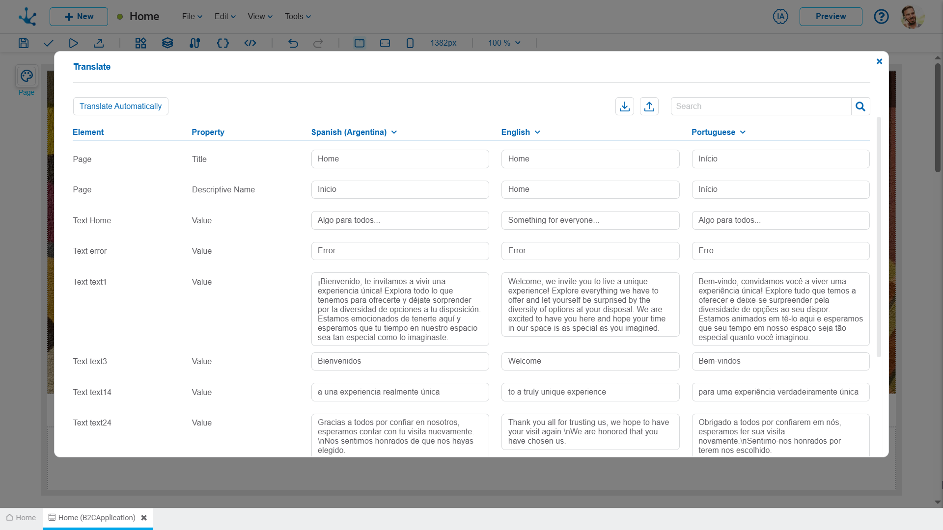Click Translate Automatically button
943x530 pixels.
pyautogui.click(x=121, y=106)
